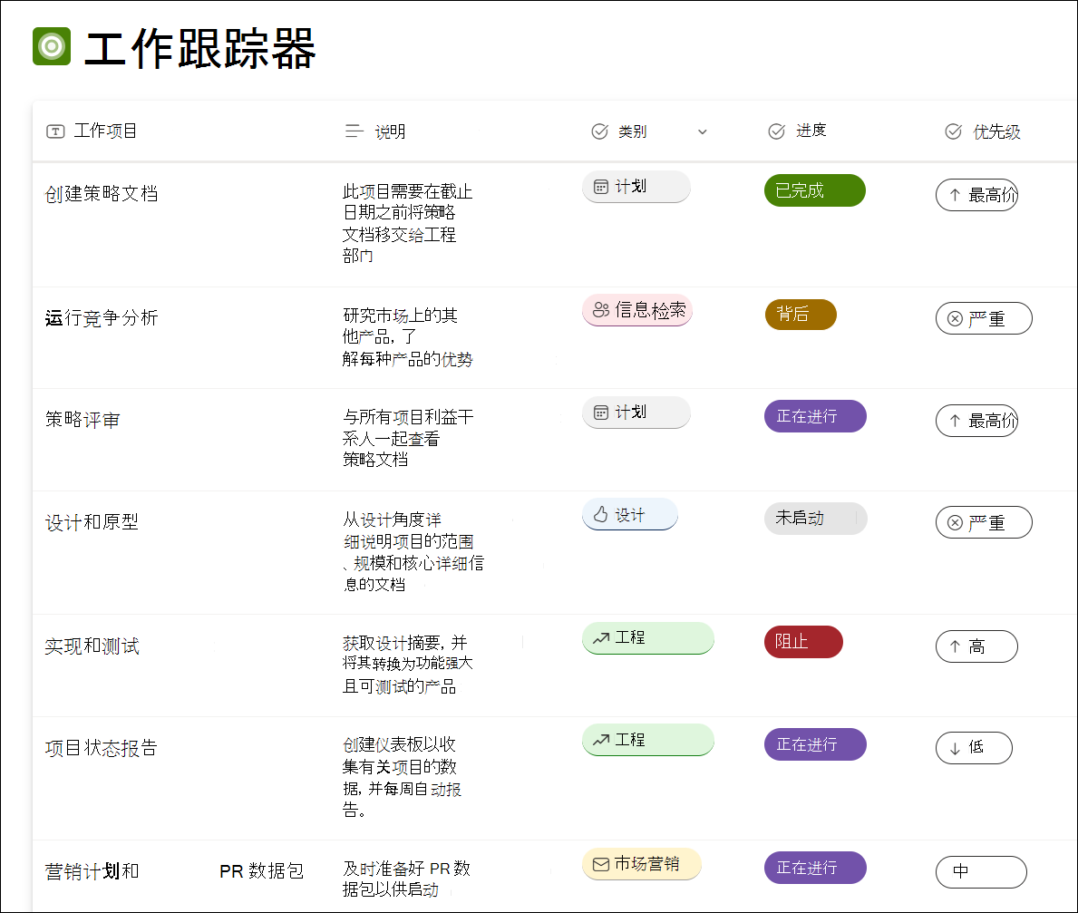
Task: Click the 计划 label in 策略评审 row
Action: (630, 412)
